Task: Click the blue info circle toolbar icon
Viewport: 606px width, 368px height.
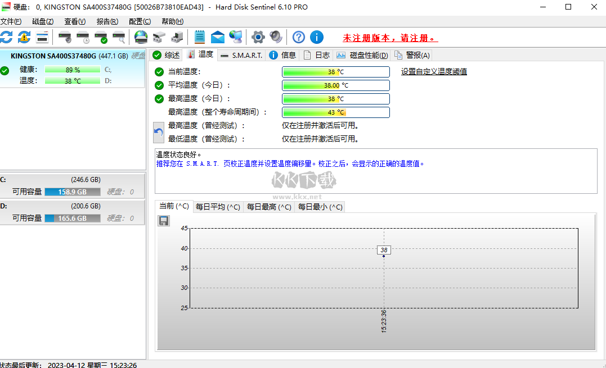Action: point(317,37)
